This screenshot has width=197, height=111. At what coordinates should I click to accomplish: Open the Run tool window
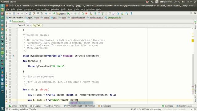tap(13, 106)
